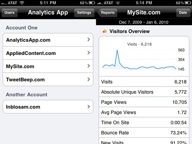Click the Visitors Overview bar chart icon
This screenshot has width=192, height=144.
click(x=105, y=31)
